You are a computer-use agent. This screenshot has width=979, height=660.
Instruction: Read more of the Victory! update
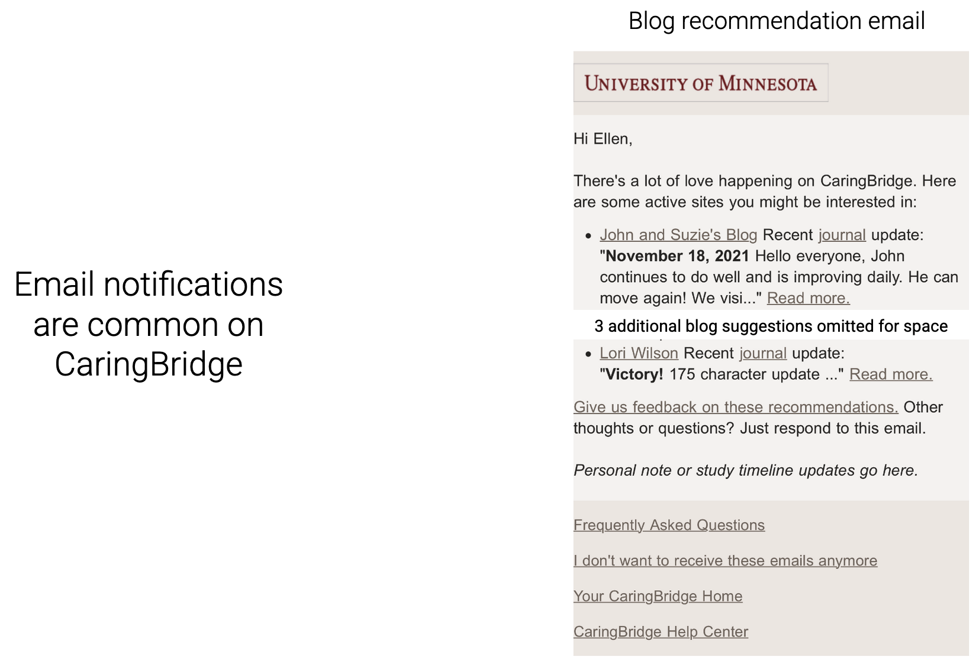[890, 374]
